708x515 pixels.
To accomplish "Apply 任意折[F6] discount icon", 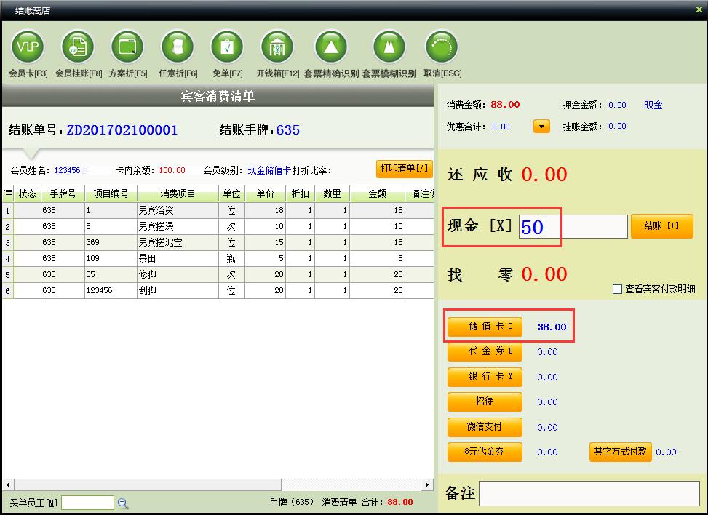I will (x=178, y=47).
